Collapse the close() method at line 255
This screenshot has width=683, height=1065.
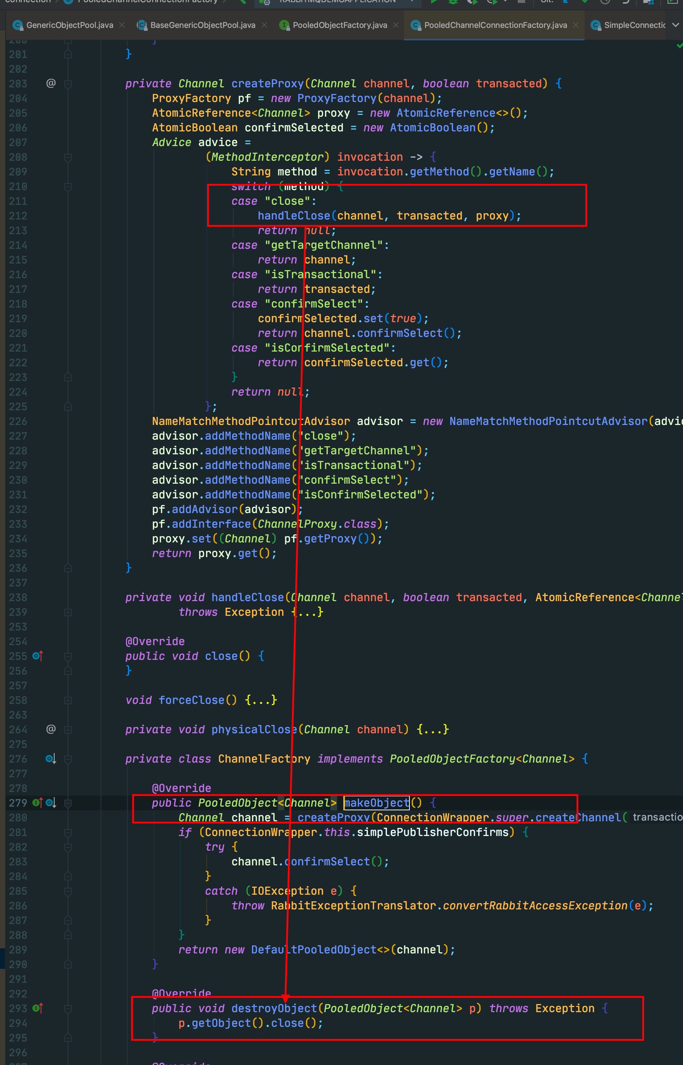(x=68, y=656)
